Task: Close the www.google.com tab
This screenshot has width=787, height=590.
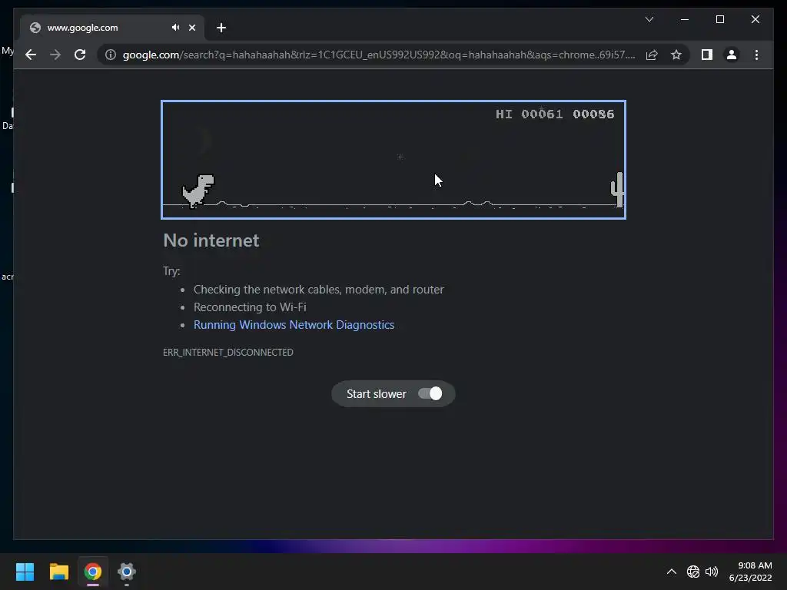Action: 191,28
